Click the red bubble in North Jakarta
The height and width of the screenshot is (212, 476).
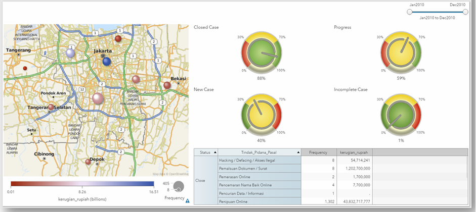coord(118,38)
